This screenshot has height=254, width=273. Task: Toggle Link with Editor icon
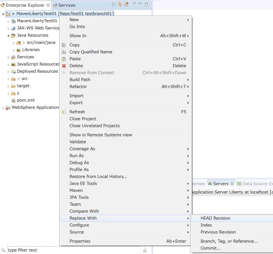pyautogui.click(x=120, y=4)
